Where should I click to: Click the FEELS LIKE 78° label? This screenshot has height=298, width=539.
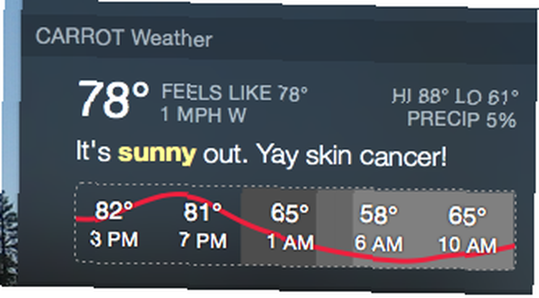[x=234, y=93]
